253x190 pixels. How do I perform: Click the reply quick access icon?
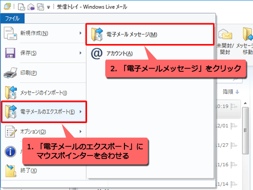click(x=31, y=7)
